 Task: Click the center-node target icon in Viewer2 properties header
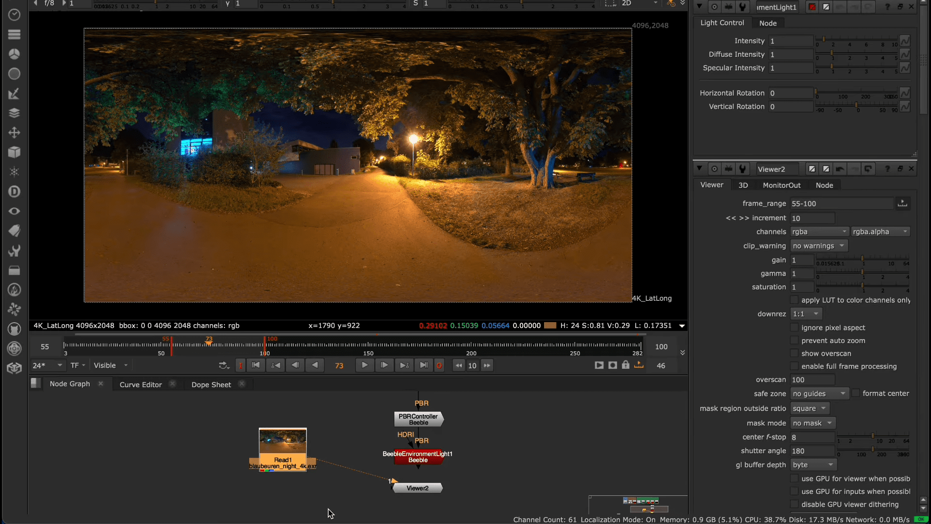pos(714,169)
